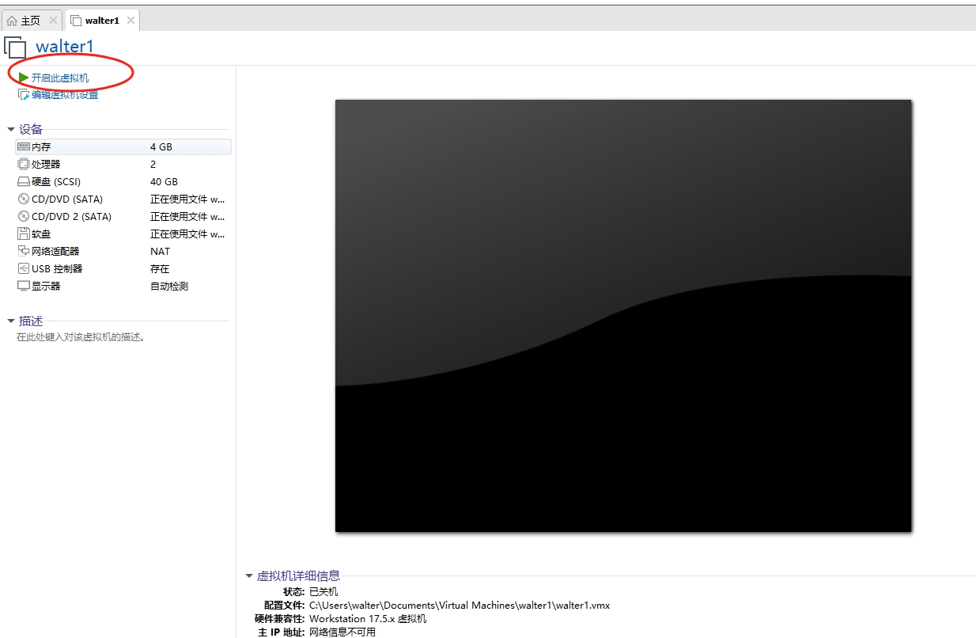Image resolution: width=976 pixels, height=638 pixels.
Task: Close the walter1 tab
Action: click(131, 21)
